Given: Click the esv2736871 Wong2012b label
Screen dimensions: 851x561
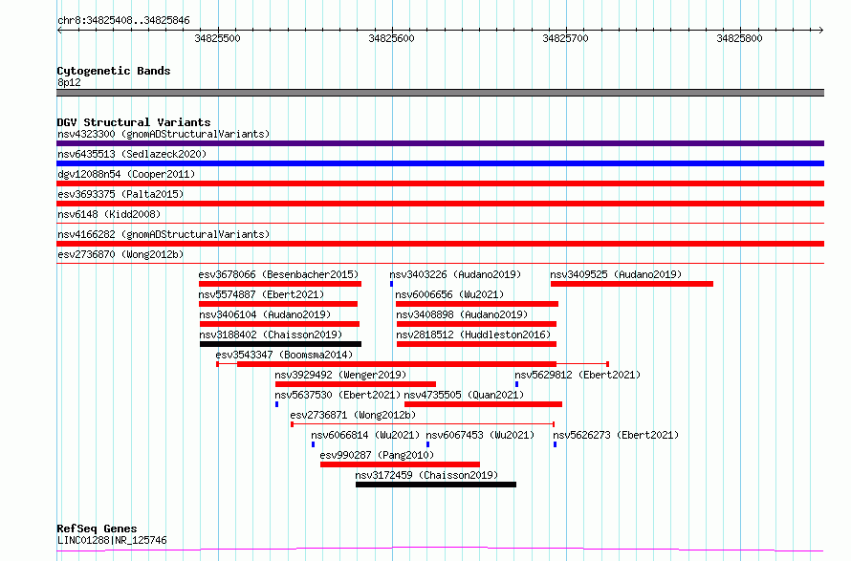Looking at the screenshot, I should point(353,415).
